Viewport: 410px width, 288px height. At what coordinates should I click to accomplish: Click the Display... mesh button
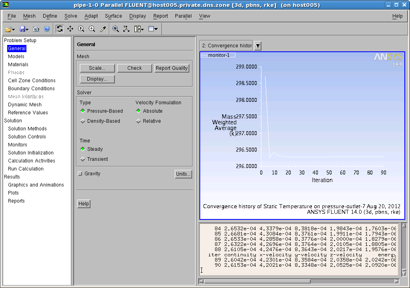click(x=97, y=79)
